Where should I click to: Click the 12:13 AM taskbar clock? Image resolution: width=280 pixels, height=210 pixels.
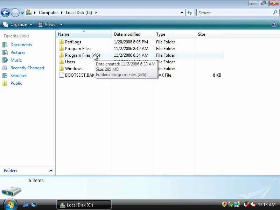267,205
